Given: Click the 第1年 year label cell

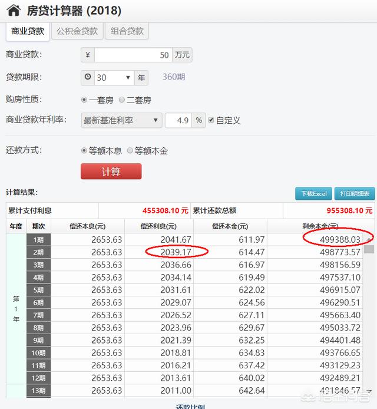Looking at the screenshot, I should [16, 309].
